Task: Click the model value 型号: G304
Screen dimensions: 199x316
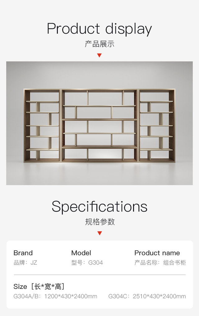Action: [x=87, y=262]
